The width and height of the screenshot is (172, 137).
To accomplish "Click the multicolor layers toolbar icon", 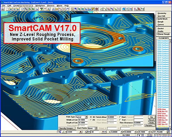I will [48, 9].
